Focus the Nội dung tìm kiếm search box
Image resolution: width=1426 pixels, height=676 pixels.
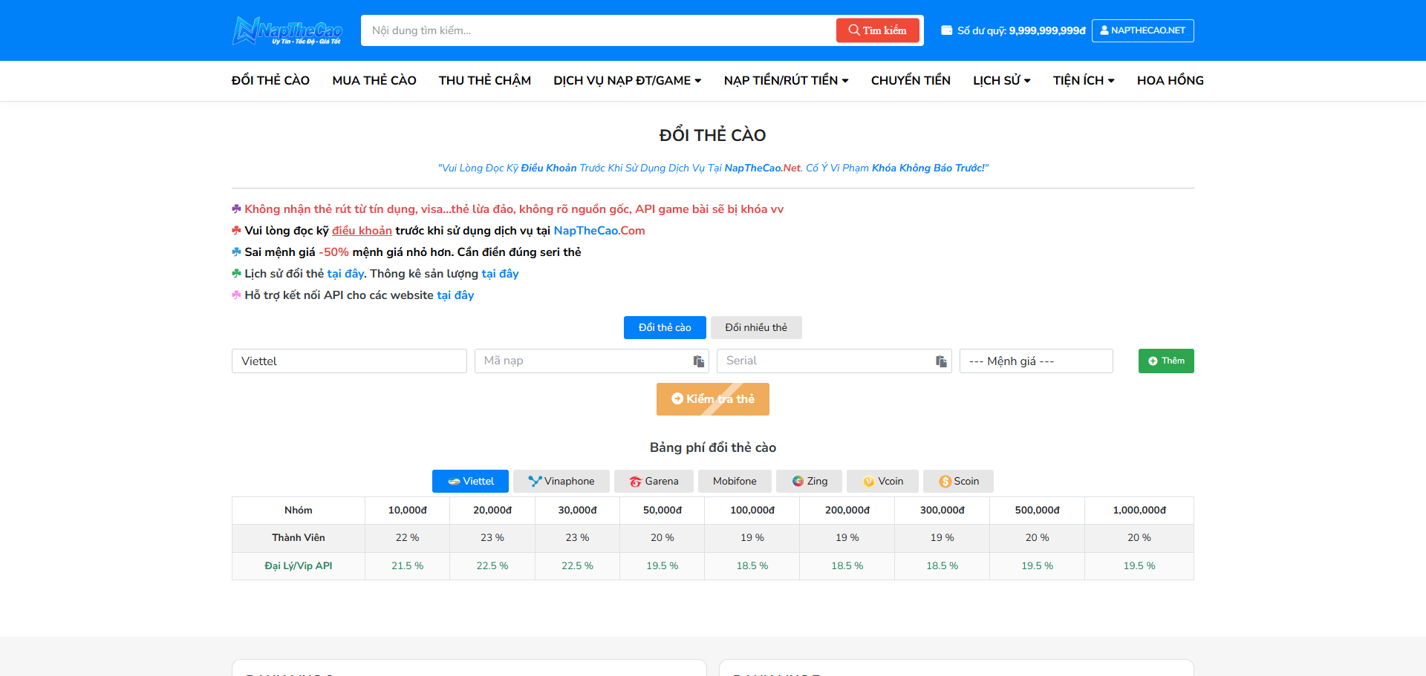point(599,30)
